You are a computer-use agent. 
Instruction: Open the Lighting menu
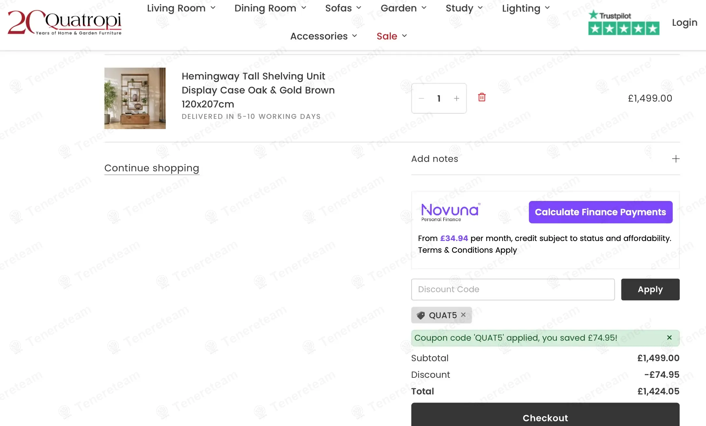point(526,8)
